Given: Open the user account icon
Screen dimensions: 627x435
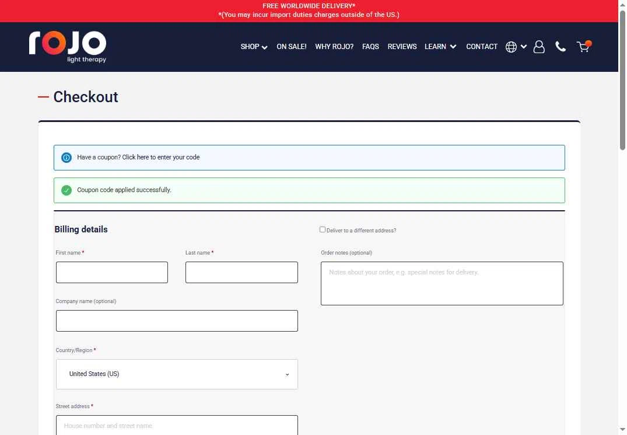Looking at the screenshot, I should click(539, 47).
